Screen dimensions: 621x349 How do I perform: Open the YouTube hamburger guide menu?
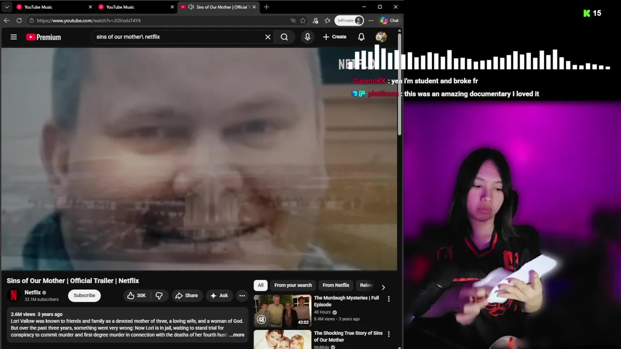coord(14,37)
